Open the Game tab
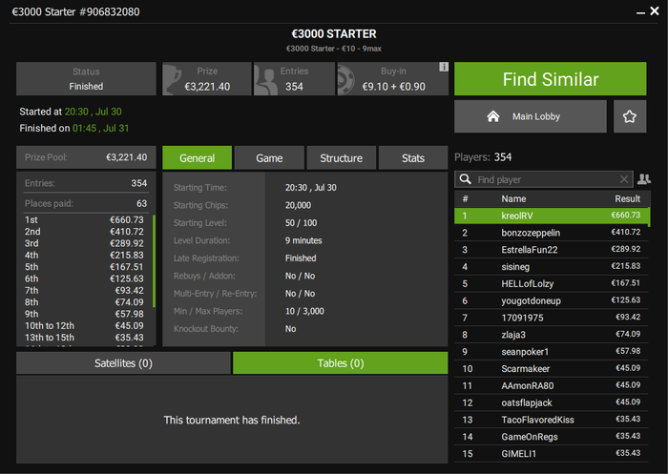 pyautogui.click(x=269, y=158)
